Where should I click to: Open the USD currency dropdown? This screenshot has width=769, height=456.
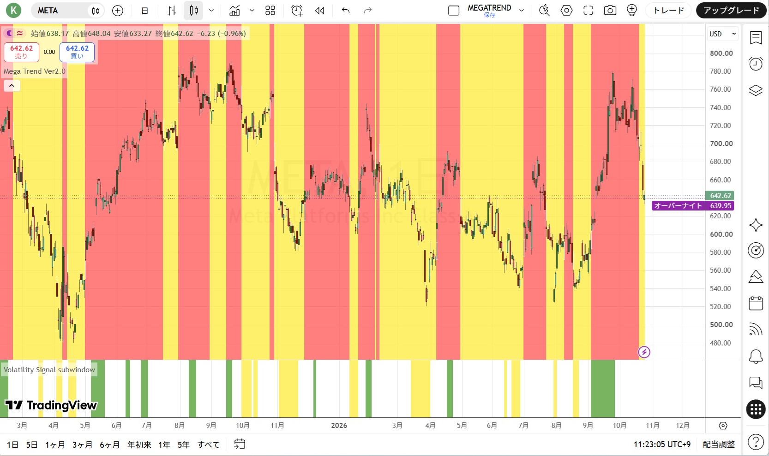pyautogui.click(x=722, y=34)
